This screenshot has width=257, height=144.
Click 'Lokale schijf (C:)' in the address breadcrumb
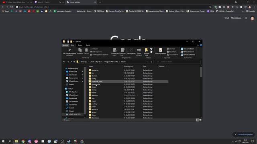(96, 62)
